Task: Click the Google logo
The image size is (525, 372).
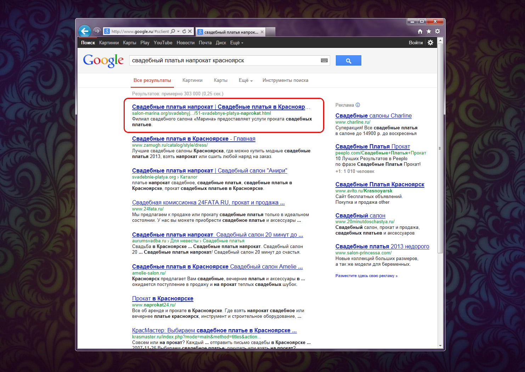Action: pos(103,61)
